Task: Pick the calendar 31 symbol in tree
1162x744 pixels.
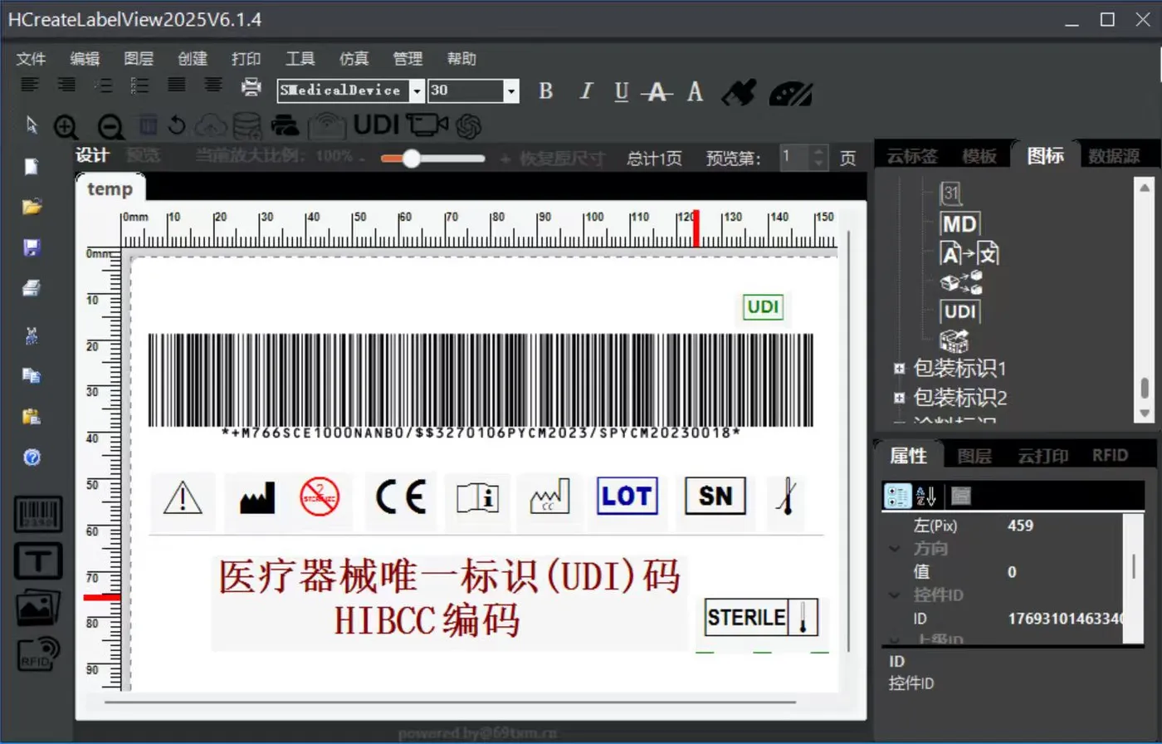Action: point(951,195)
